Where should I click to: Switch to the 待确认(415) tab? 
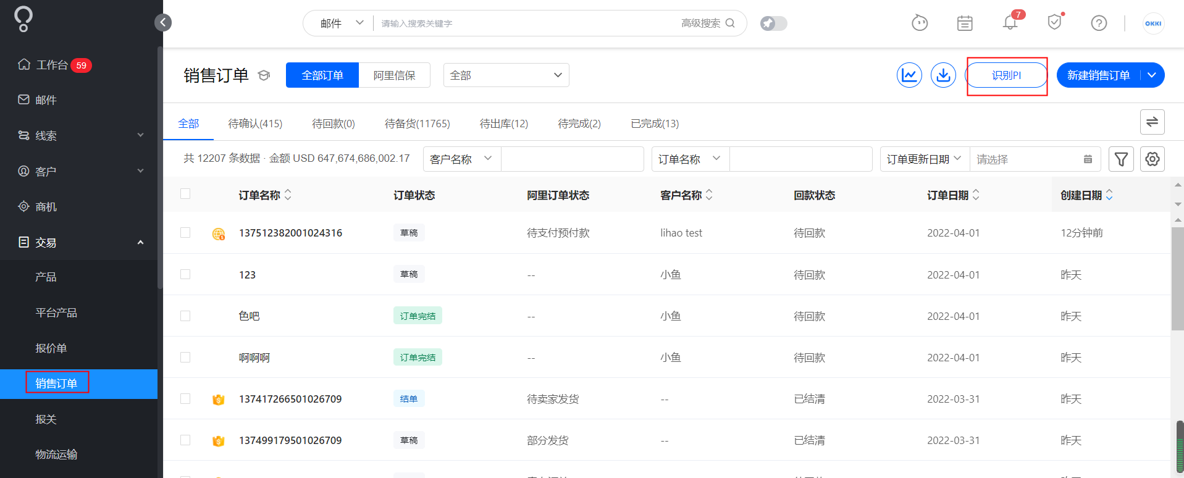pos(255,124)
